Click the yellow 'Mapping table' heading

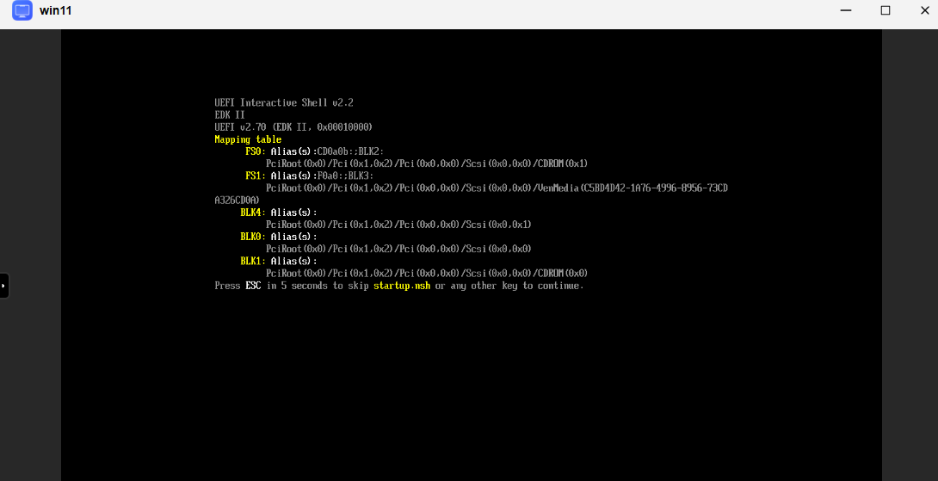[x=248, y=139]
